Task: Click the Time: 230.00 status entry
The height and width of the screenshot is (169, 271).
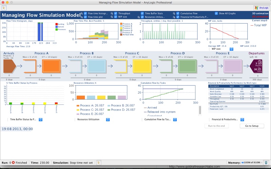Action: point(40,163)
